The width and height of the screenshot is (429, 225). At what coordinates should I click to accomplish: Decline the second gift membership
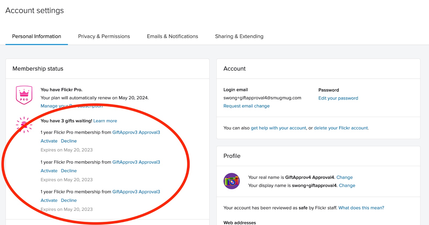[69, 171]
